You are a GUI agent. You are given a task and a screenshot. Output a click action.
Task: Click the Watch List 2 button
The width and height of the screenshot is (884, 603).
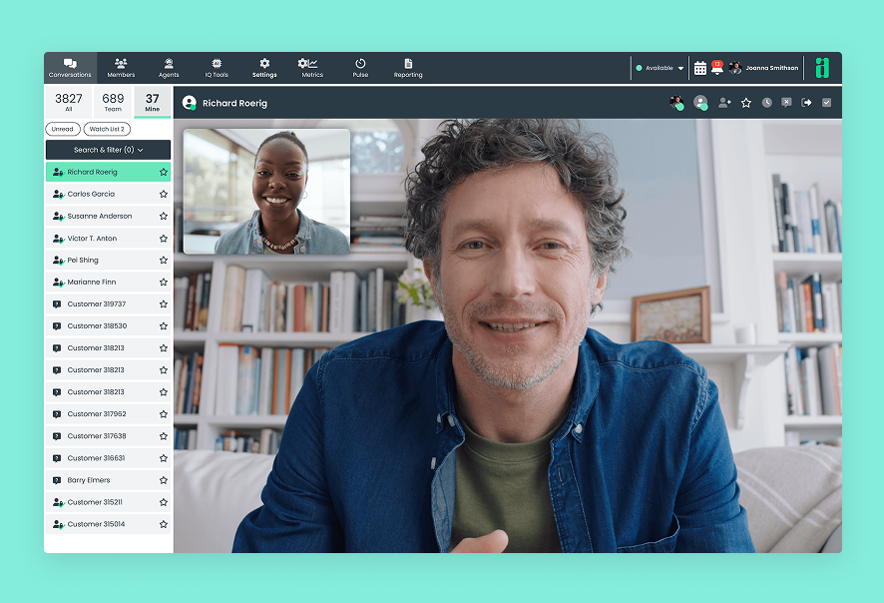click(x=107, y=129)
